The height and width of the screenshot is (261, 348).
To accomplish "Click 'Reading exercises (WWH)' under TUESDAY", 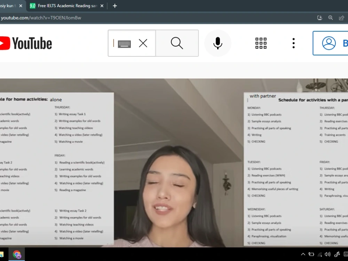I will [268, 175].
